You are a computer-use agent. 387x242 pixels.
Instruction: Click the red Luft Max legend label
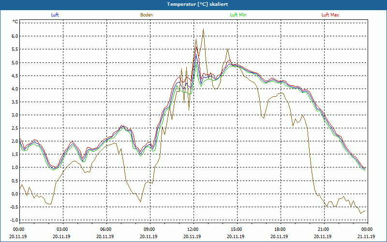[330, 15]
